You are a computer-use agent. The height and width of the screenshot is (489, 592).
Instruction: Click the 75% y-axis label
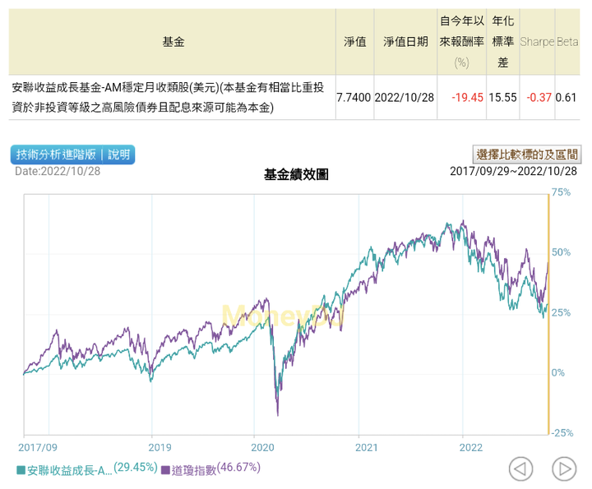561,192
